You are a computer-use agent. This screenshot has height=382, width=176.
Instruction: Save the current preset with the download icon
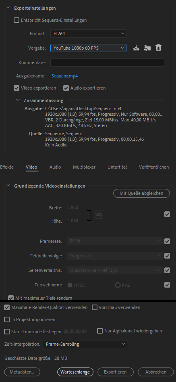point(136,48)
